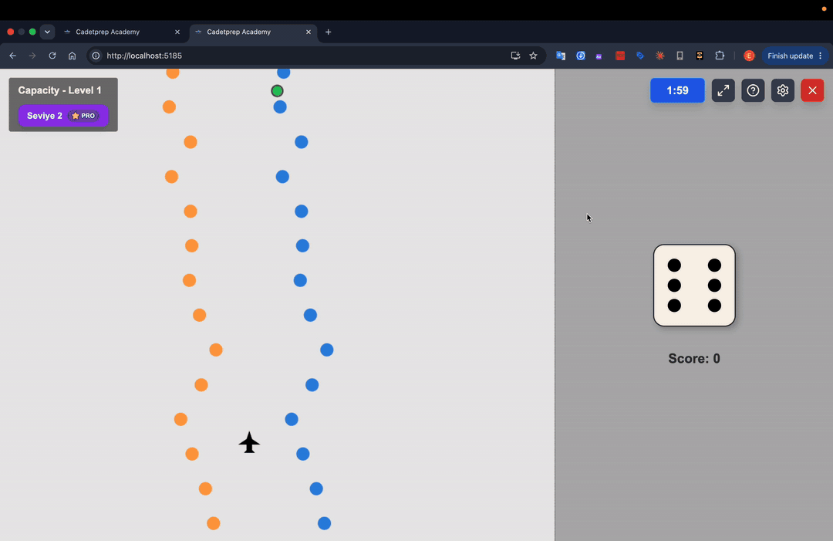Image resolution: width=833 pixels, height=541 pixels.
Task: Go to browser home page
Action: (73, 56)
